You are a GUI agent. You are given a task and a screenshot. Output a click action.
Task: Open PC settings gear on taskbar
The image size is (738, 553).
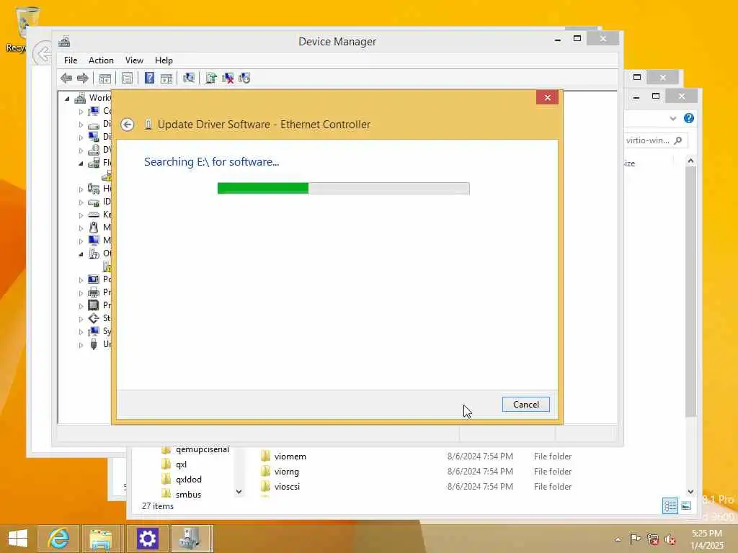[x=147, y=539]
